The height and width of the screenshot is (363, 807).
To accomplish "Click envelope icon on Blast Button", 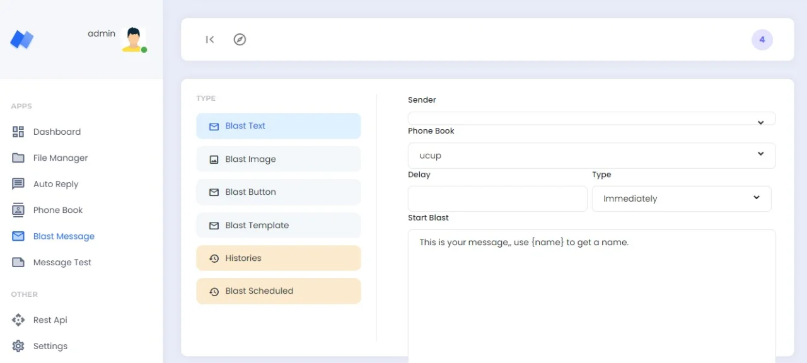I will [214, 192].
